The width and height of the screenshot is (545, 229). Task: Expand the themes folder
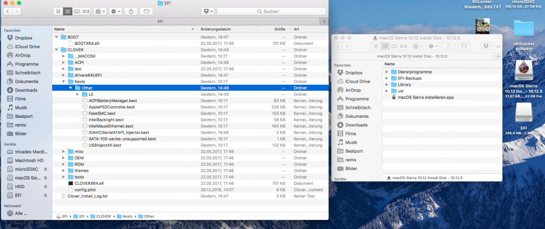tap(64, 171)
